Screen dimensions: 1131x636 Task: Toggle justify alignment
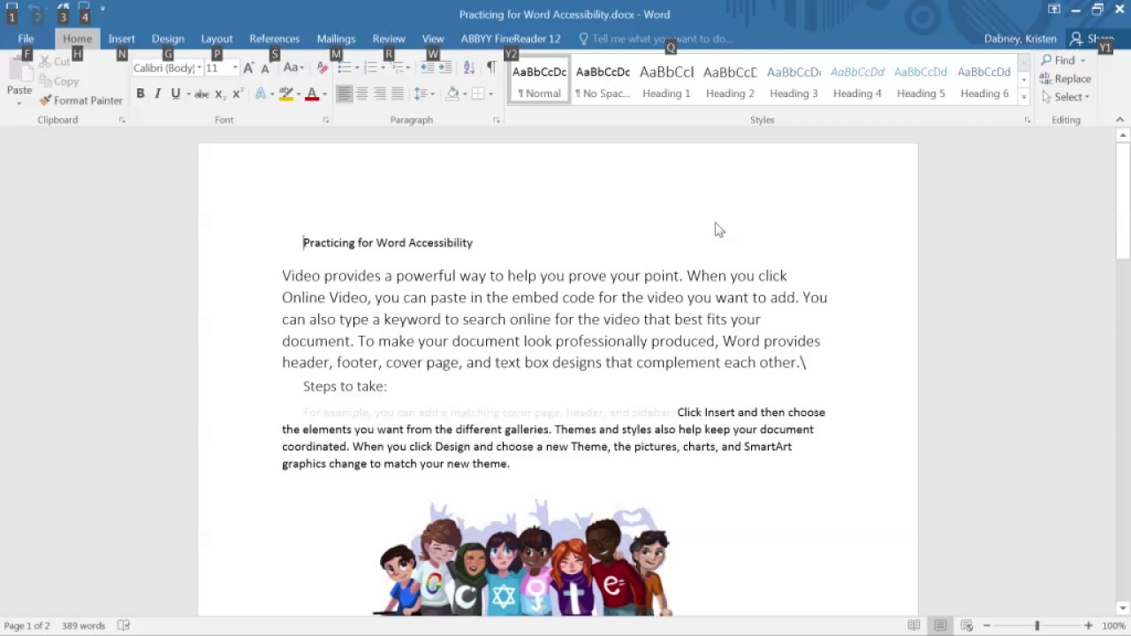[398, 94]
